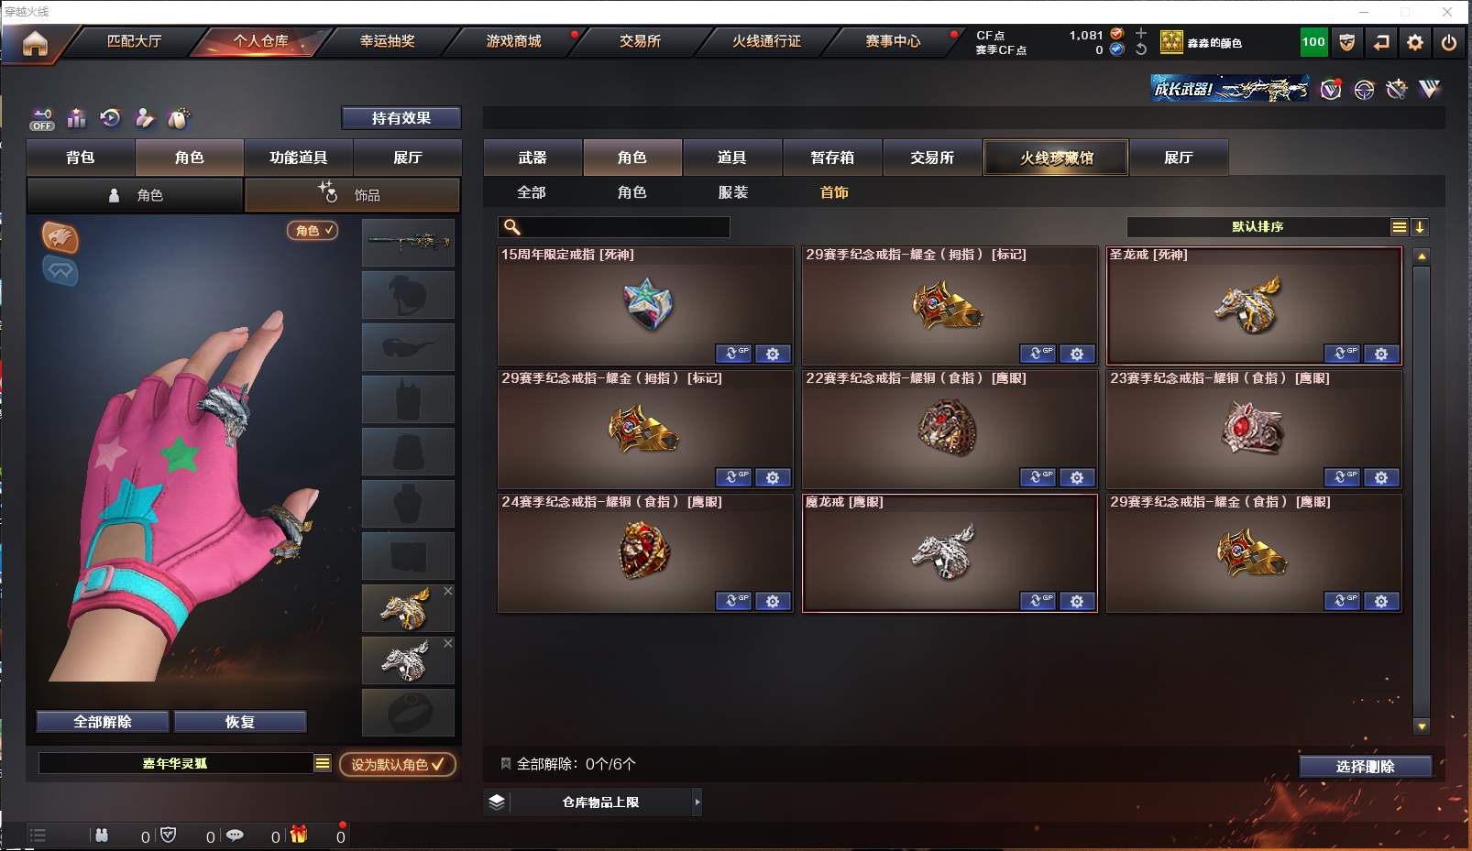
Task: Click the fox emblem icon above character preview
Action: tap(60, 238)
